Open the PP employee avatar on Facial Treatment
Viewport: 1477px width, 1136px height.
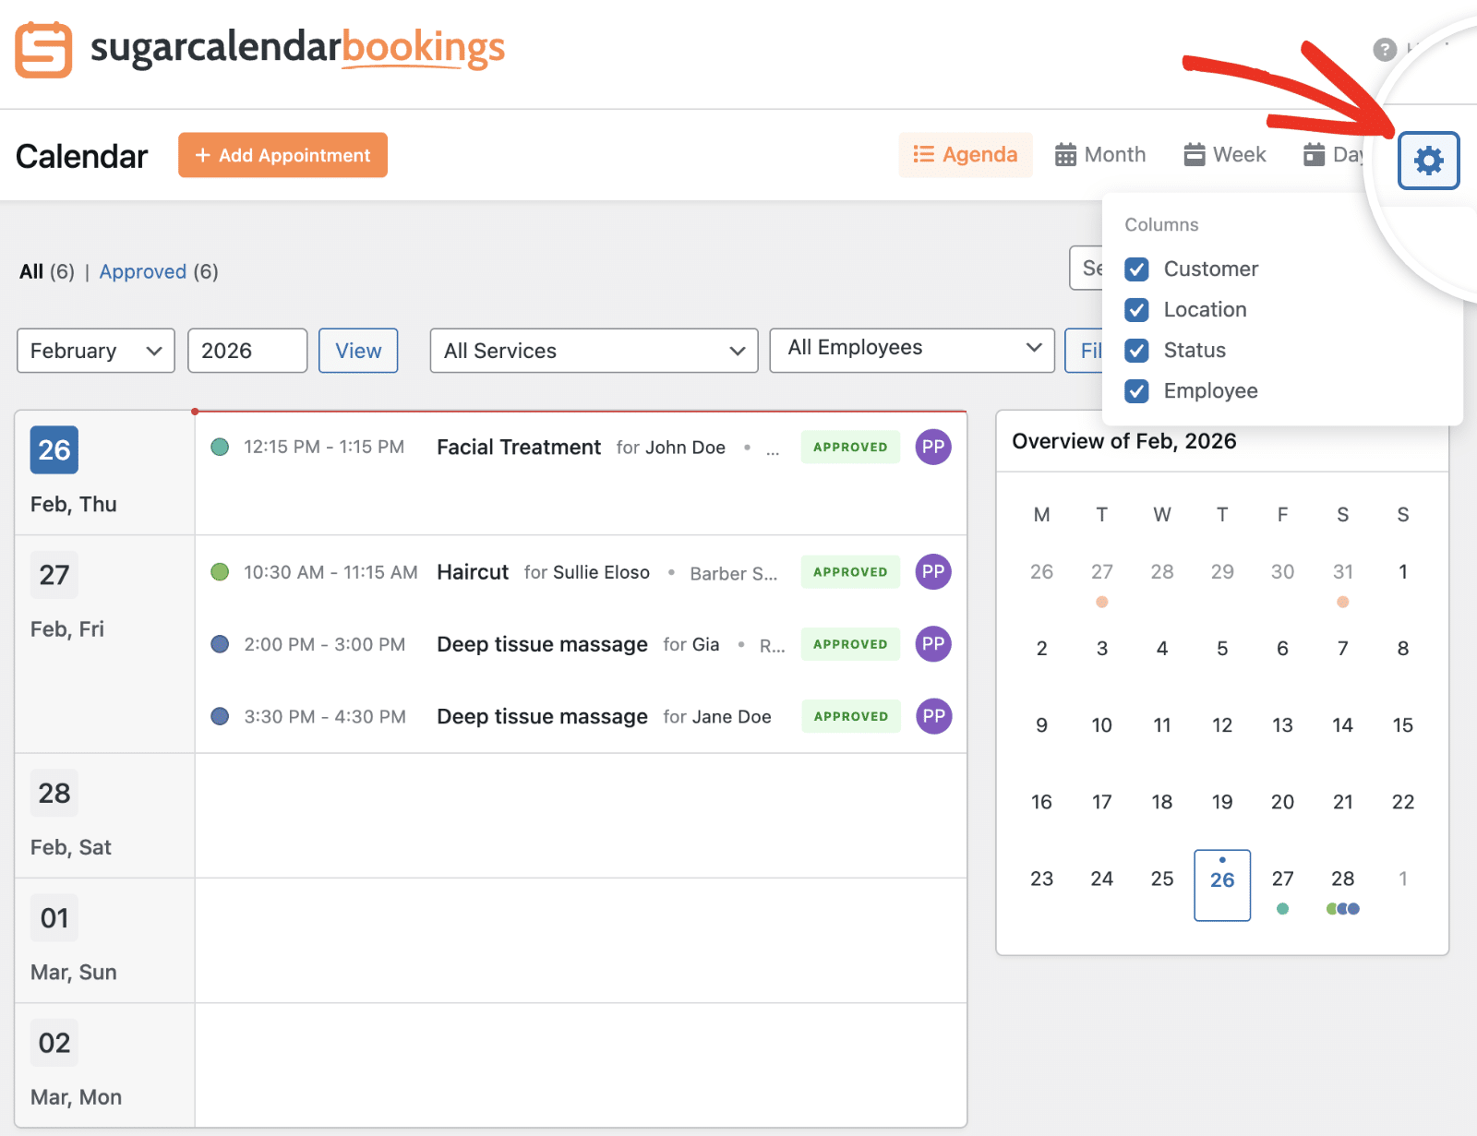tap(932, 447)
